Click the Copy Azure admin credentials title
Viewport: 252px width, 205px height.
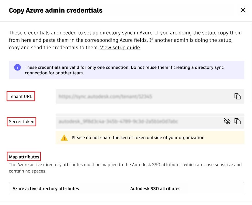pos(56,11)
